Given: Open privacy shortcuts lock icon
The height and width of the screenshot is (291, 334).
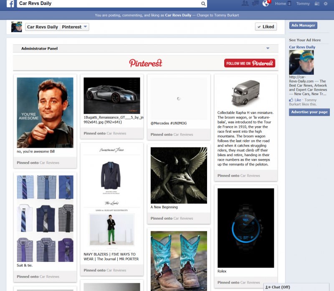Looking at the screenshot, I should [x=317, y=4].
